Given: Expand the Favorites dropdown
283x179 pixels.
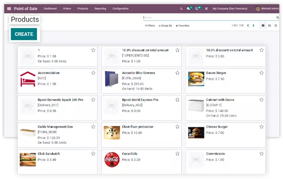Looking at the screenshot, I should (183, 25).
